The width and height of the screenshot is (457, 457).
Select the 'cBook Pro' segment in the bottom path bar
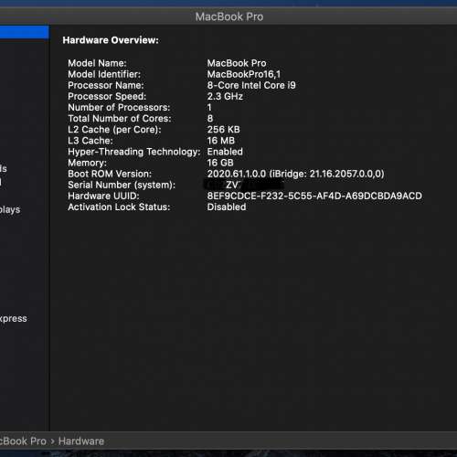(x=23, y=441)
